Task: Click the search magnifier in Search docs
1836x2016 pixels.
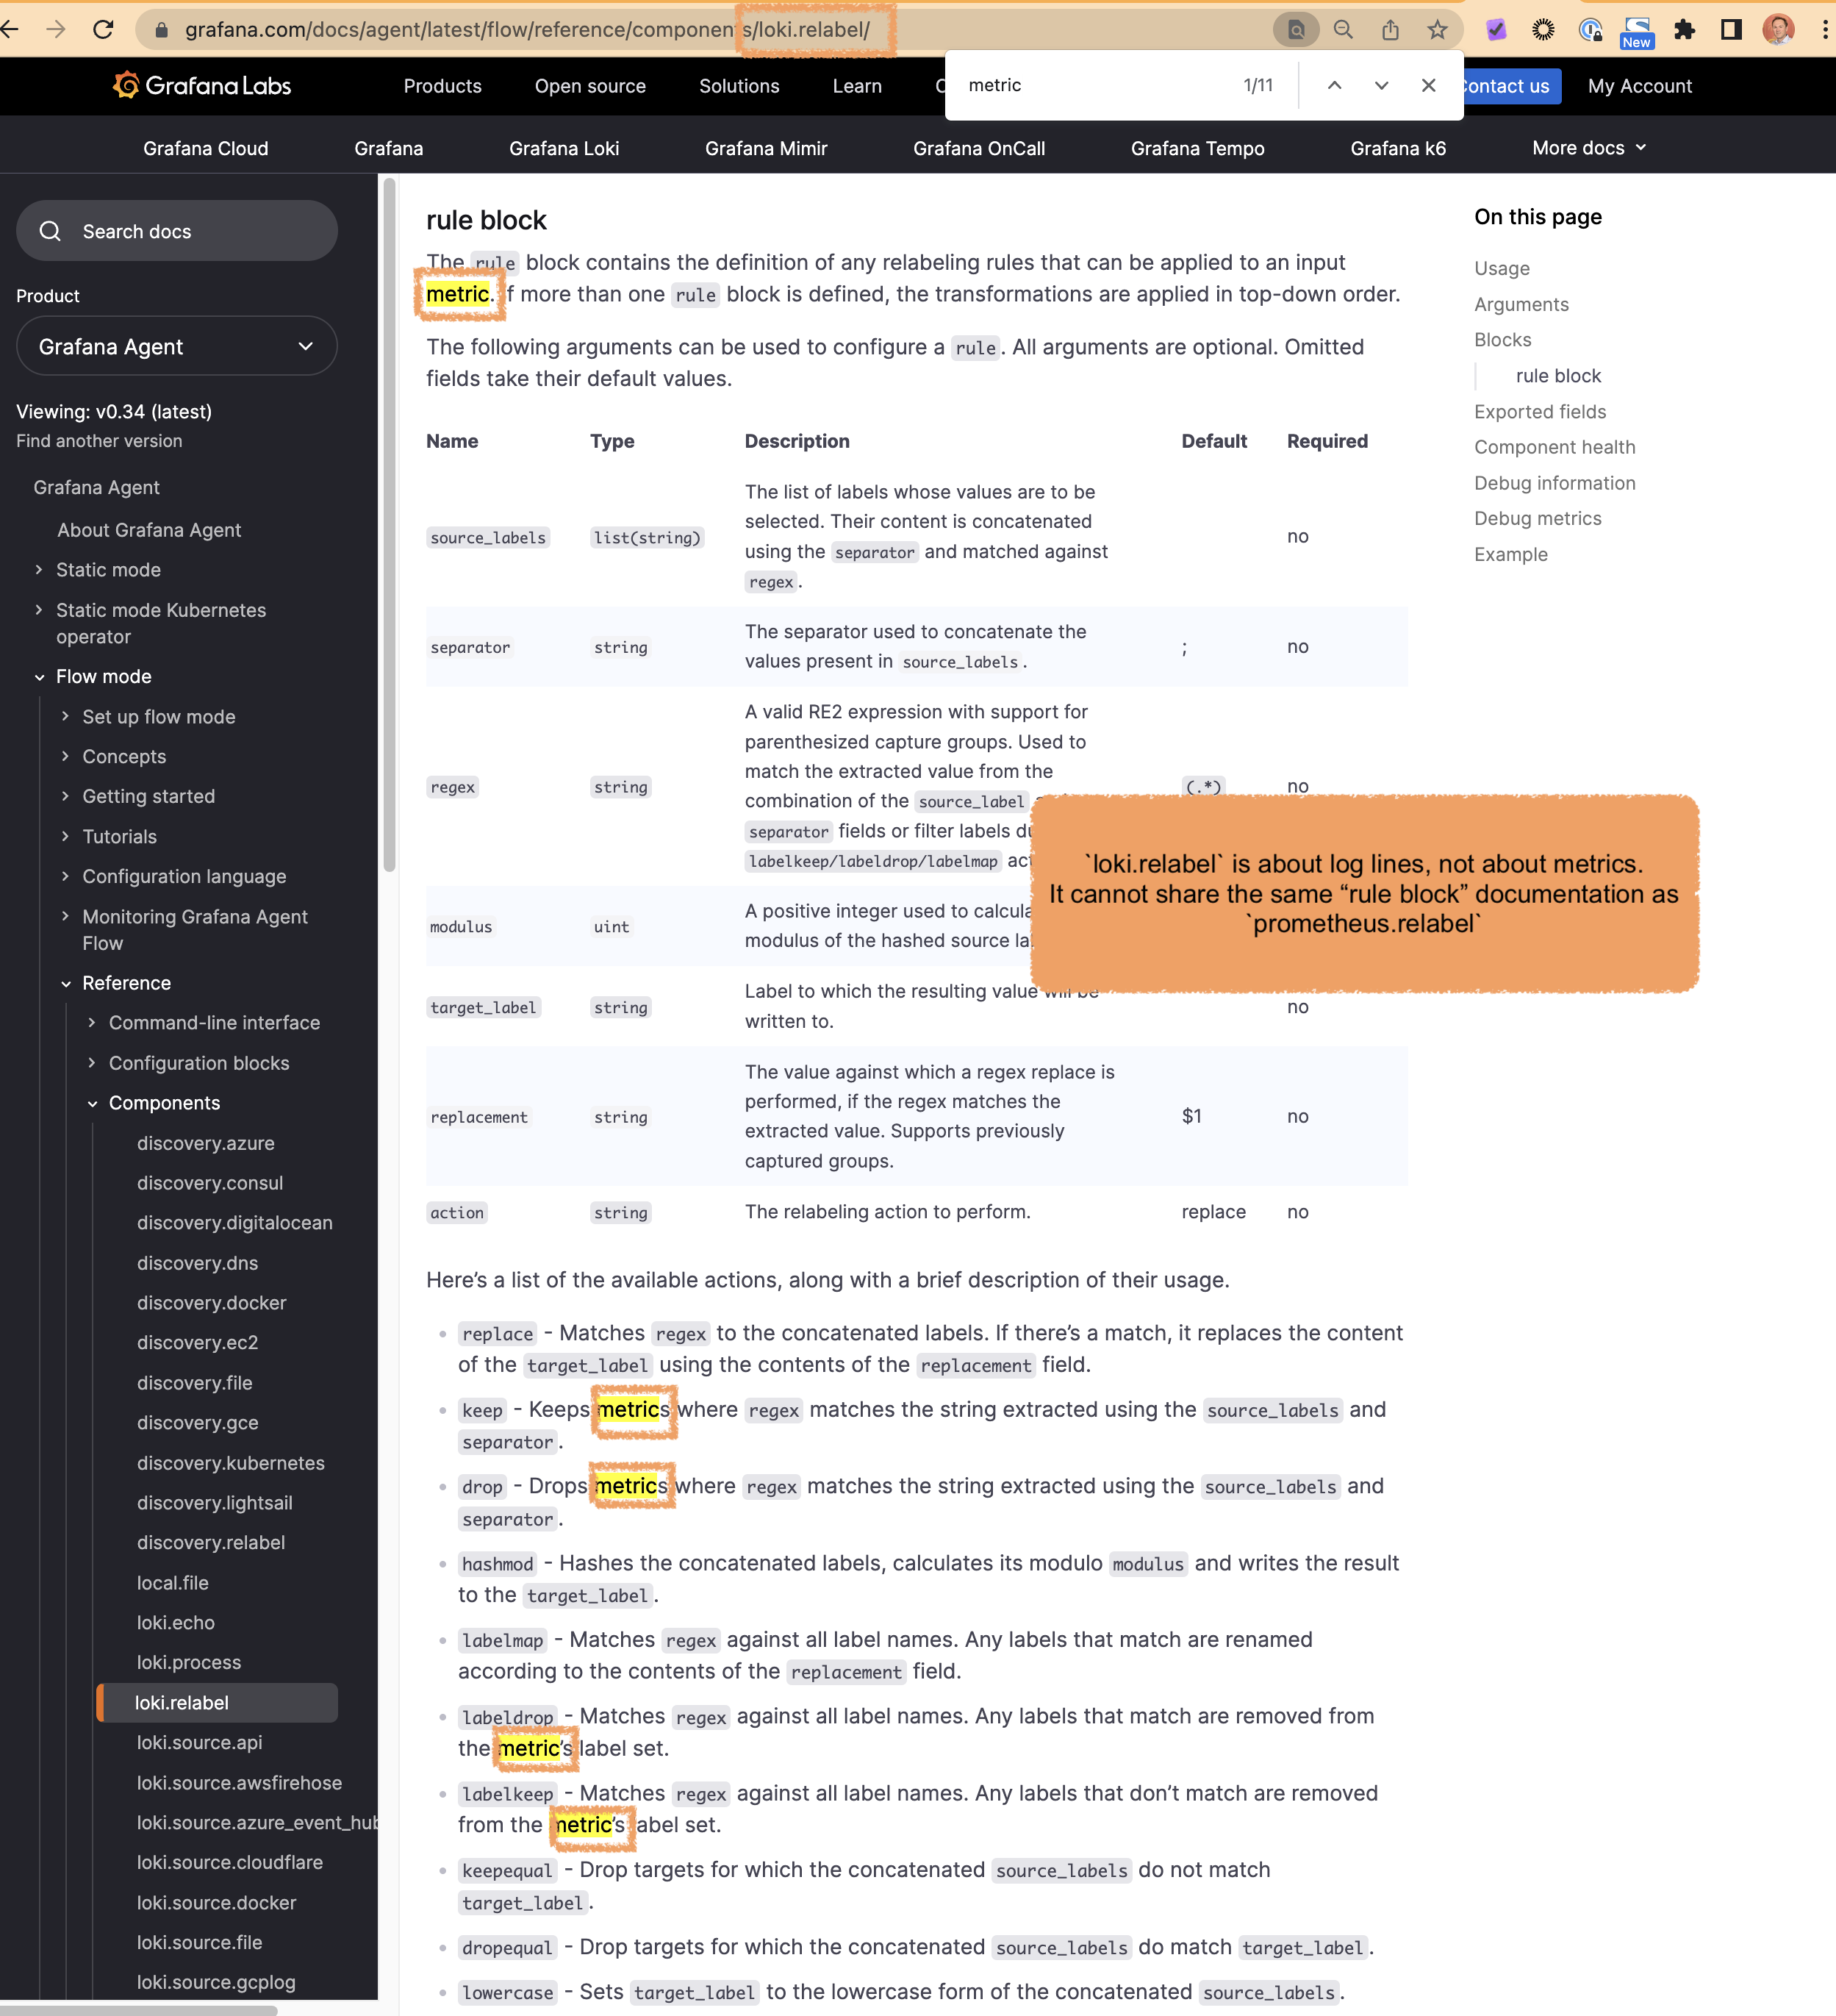Action: (51, 231)
